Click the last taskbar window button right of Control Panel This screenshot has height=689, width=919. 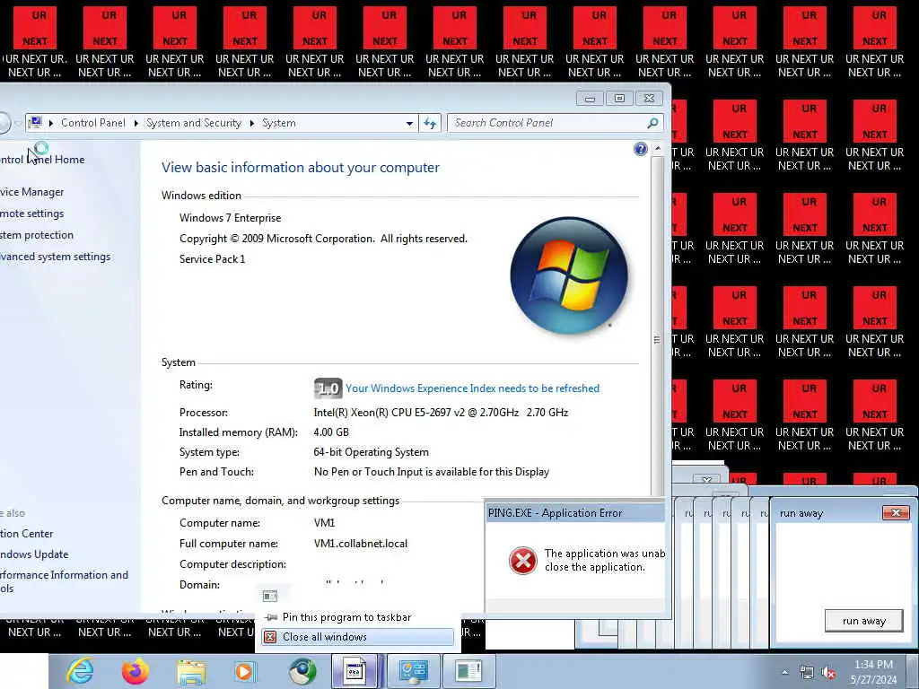468,671
